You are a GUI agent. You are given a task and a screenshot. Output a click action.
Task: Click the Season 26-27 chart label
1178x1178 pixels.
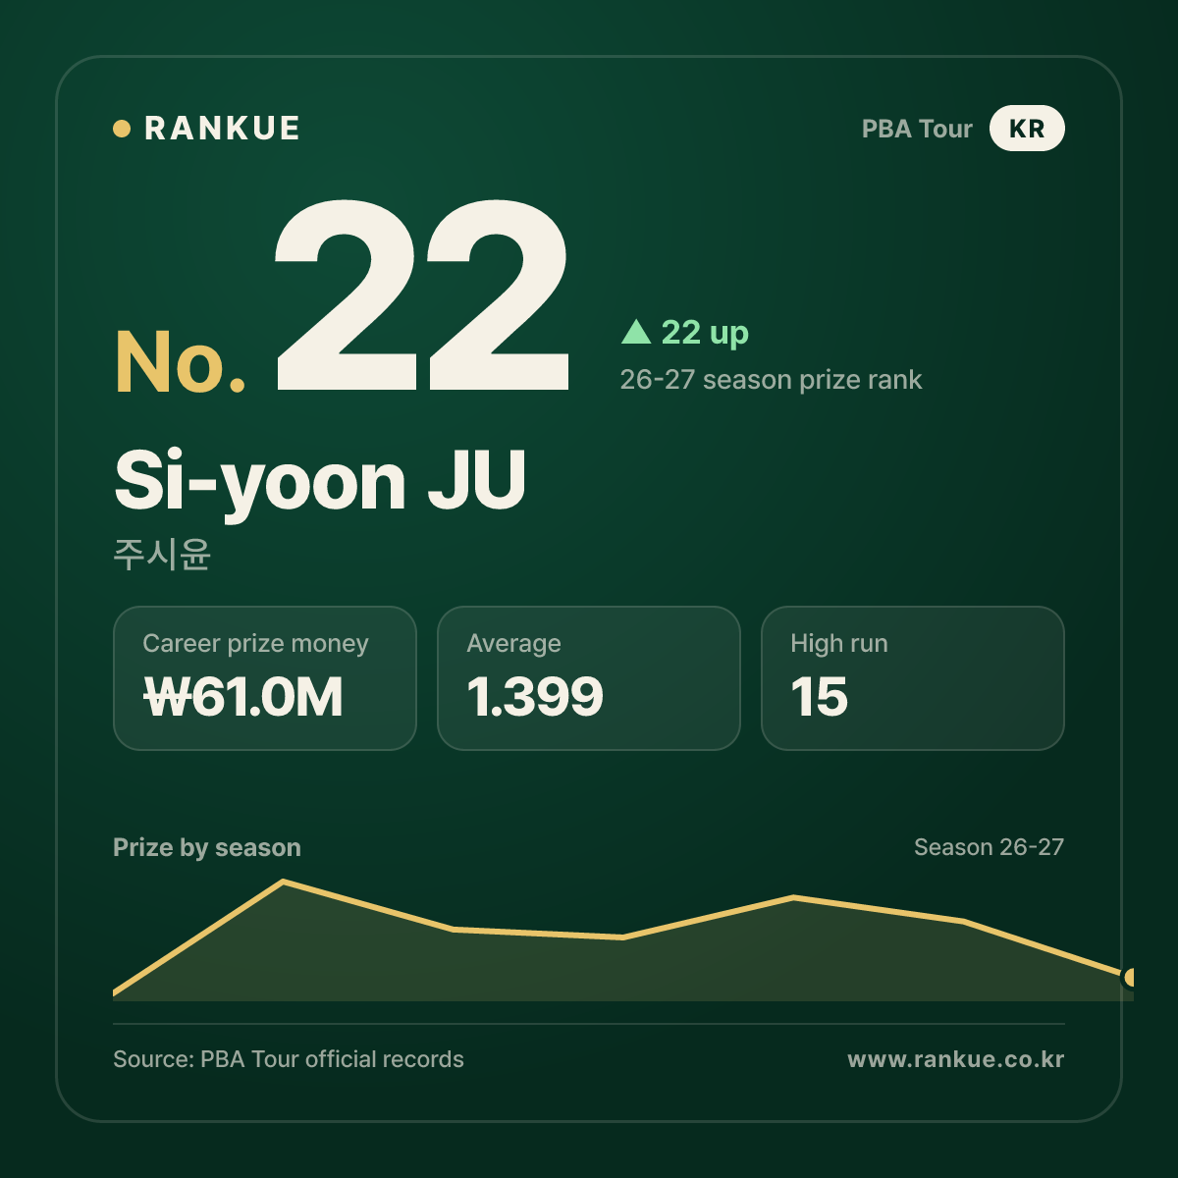pos(989,847)
